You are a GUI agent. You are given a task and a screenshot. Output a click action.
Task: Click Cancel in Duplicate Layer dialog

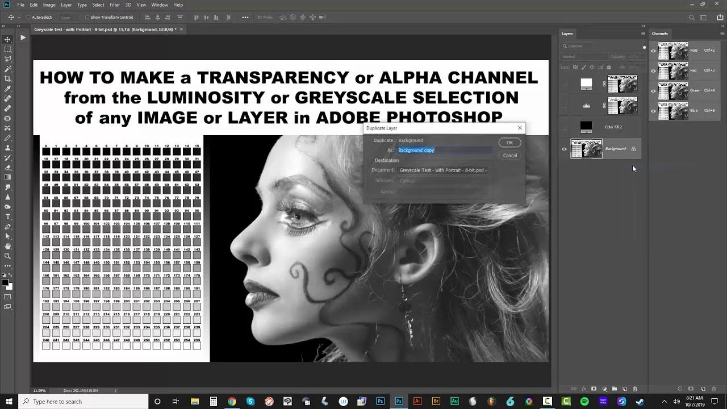509,156
